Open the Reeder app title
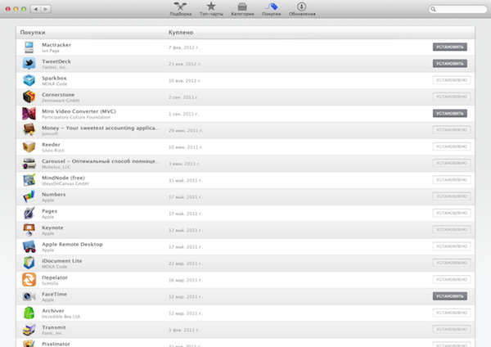The image size is (491, 347). [x=51, y=144]
